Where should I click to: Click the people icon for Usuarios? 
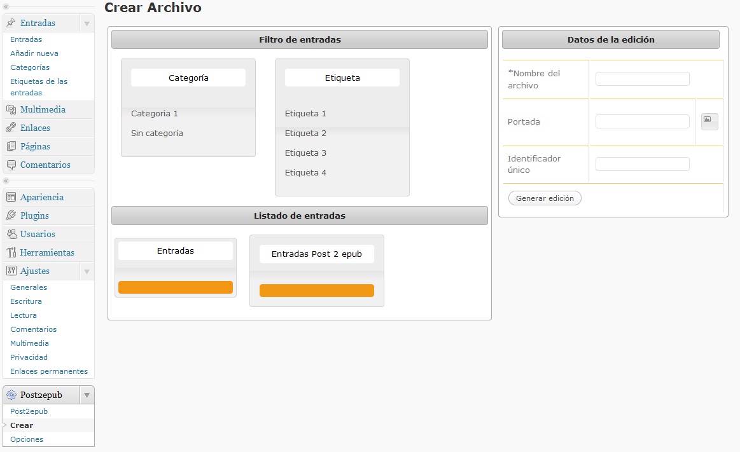coord(11,234)
